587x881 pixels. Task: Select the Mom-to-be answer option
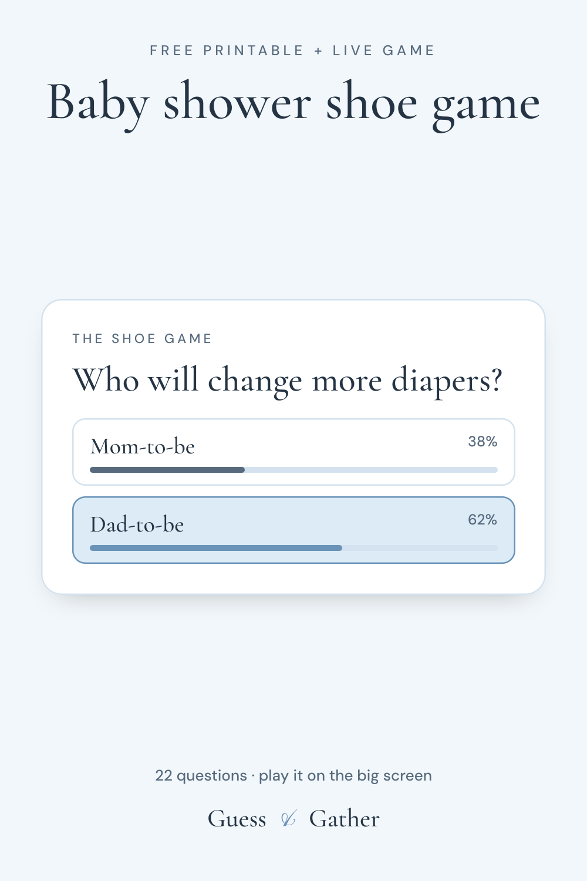[x=293, y=452]
